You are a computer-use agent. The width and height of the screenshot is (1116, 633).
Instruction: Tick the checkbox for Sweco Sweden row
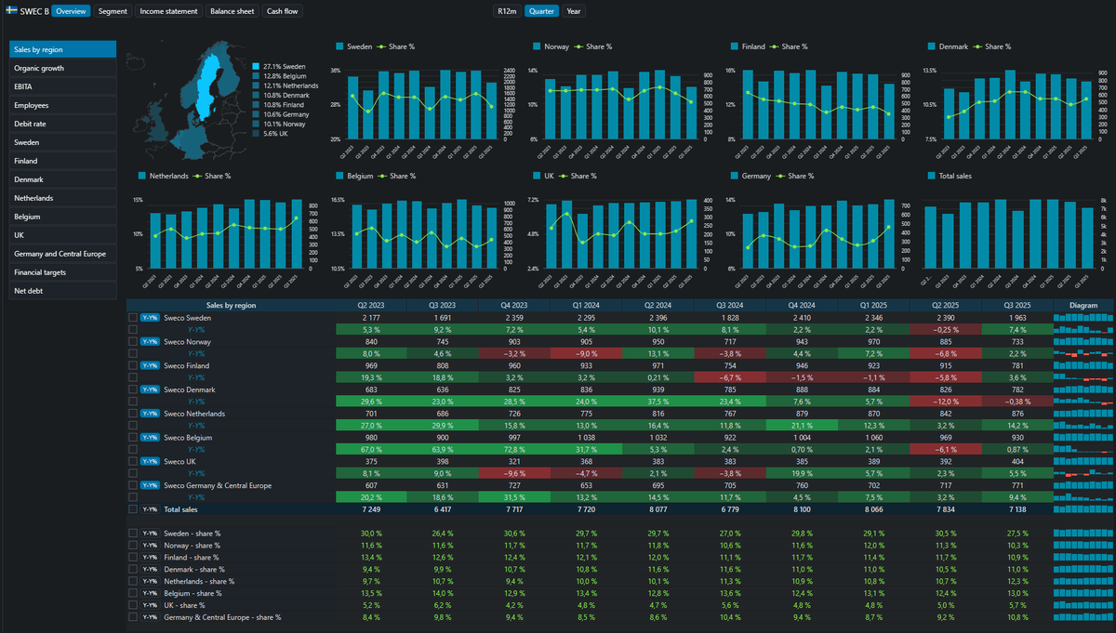click(x=133, y=318)
